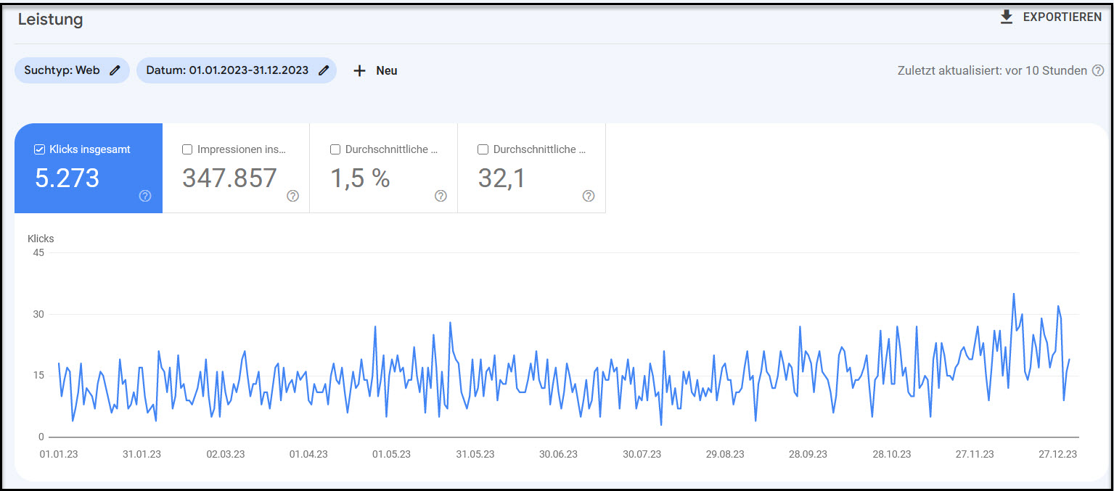Viewport: 1114px width, 491px height.
Task: Open help icon in the 1,5 % card
Action: (x=441, y=196)
